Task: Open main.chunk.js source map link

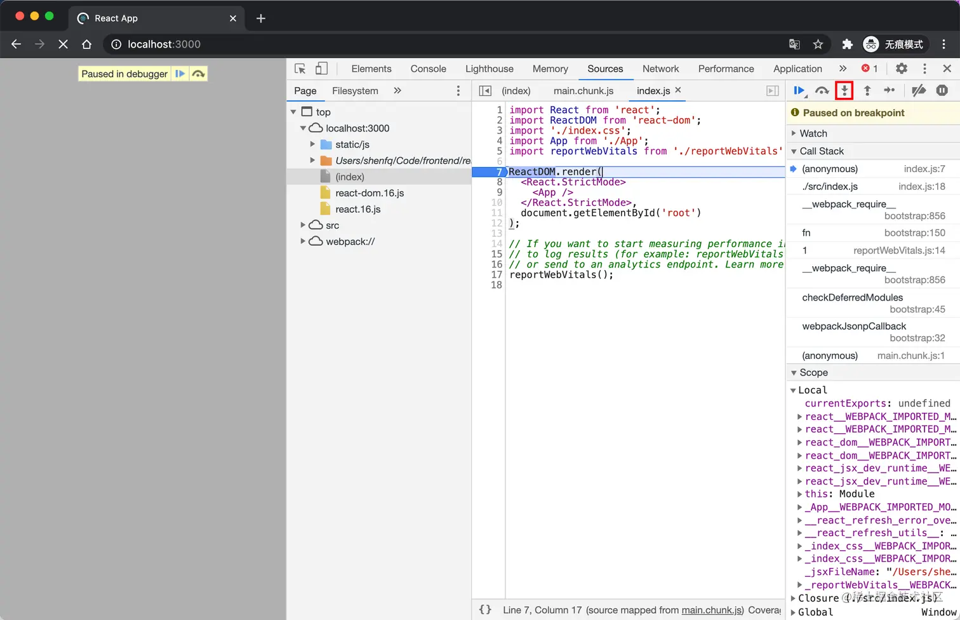Action: click(711, 610)
